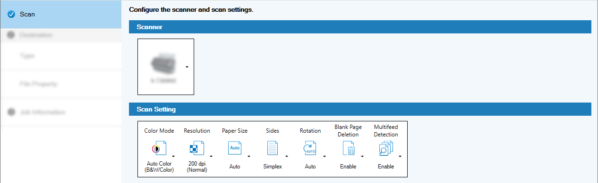This screenshot has width=598, height=183.
Task: Click the Multifeed Detection label
Action: (x=386, y=131)
